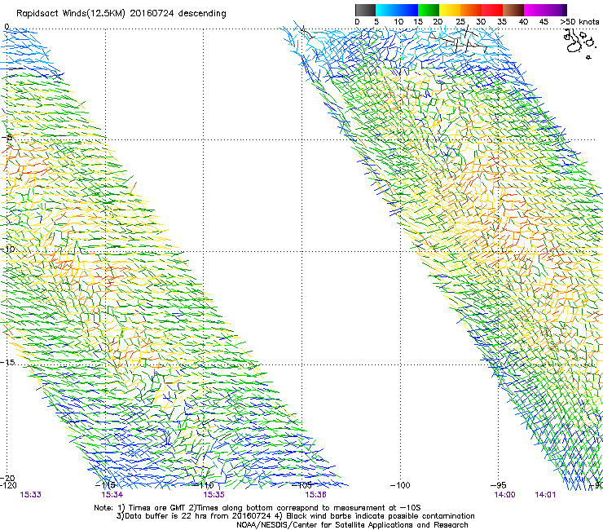Click the '15:34' pass time label
The height and width of the screenshot is (530, 603).
(x=112, y=495)
